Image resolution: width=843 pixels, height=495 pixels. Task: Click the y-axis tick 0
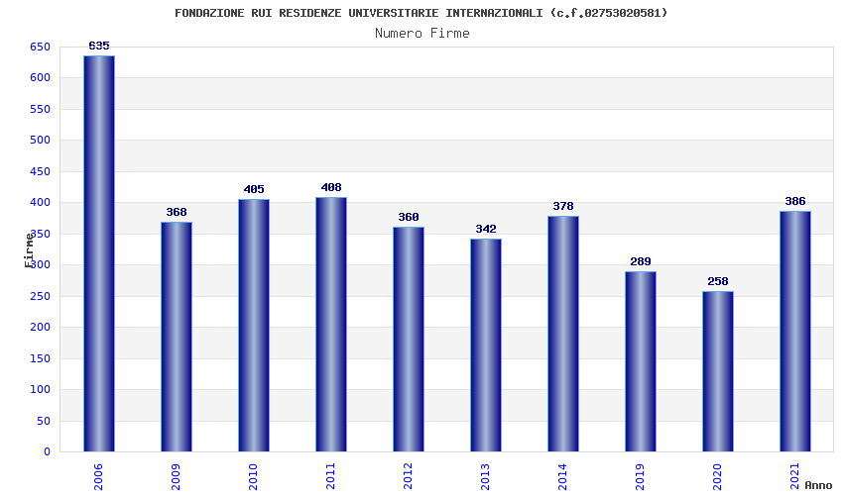tap(48, 452)
